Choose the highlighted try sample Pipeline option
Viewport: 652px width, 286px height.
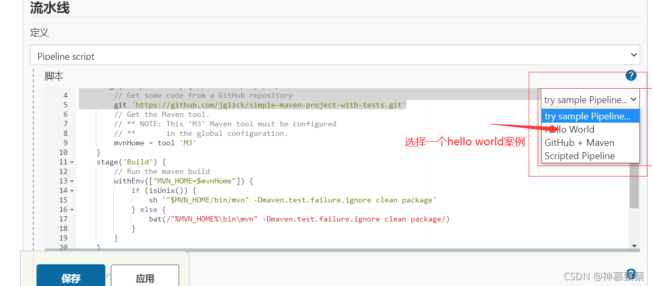coord(590,116)
